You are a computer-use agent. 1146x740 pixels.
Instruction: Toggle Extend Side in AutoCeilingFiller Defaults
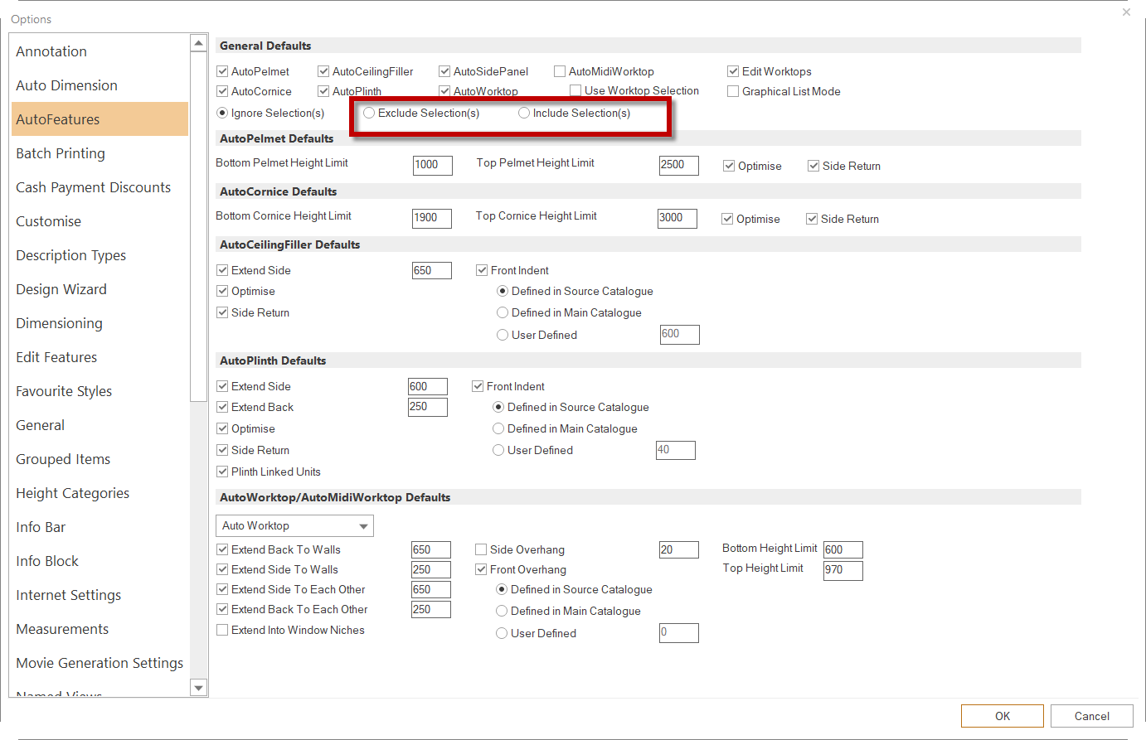222,270
